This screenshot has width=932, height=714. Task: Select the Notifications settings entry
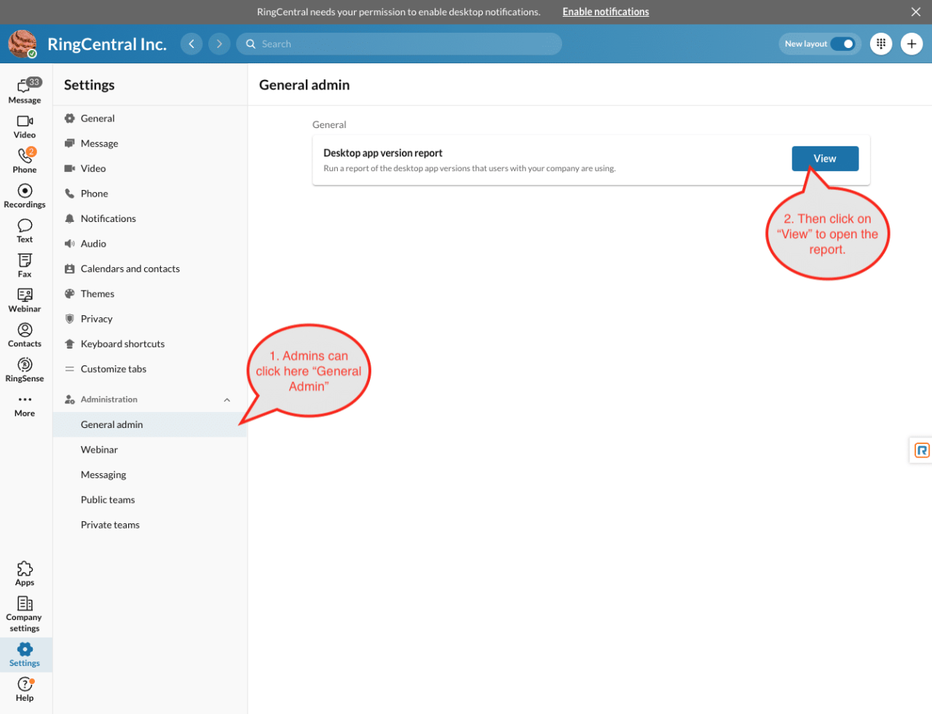[108, 218]
